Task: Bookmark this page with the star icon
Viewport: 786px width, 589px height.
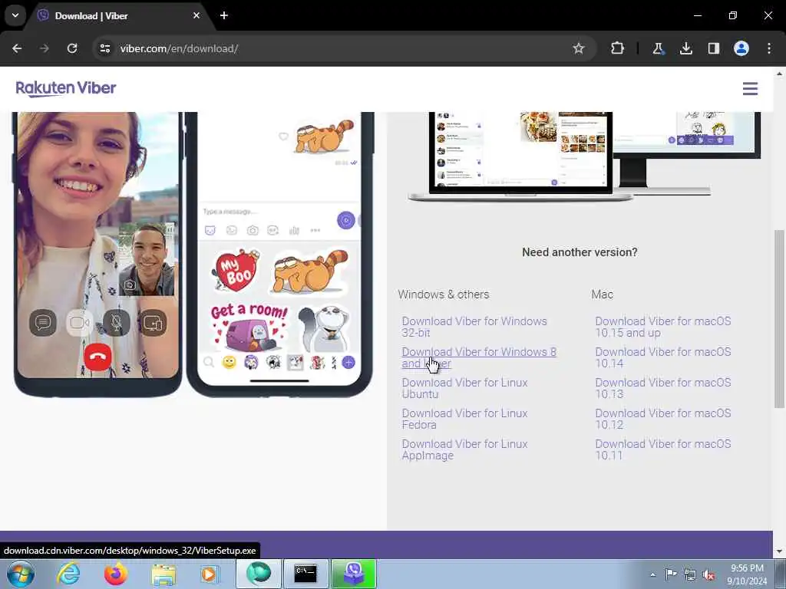Action: point(579,48)
